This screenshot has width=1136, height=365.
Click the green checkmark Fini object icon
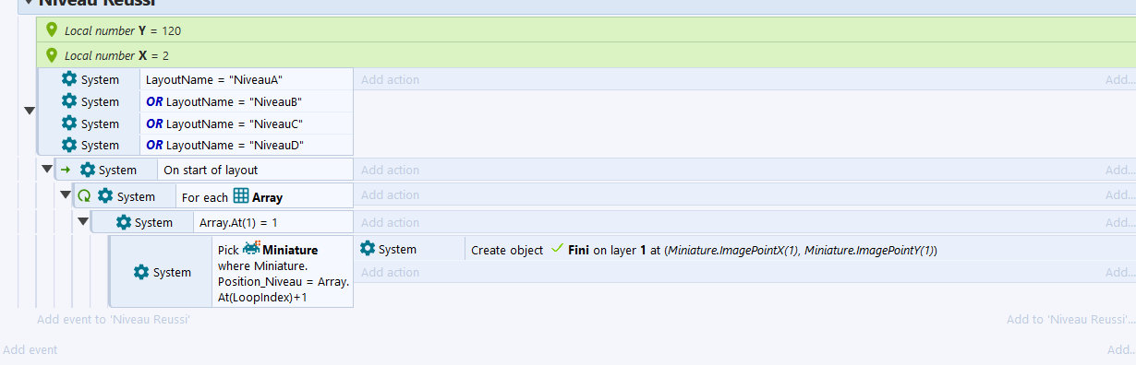[557, 249]
